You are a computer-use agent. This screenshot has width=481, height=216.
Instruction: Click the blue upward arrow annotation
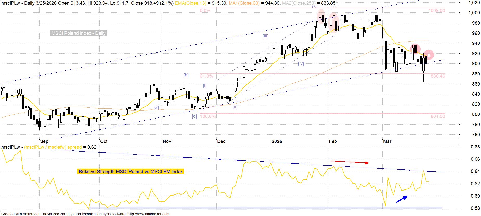(401, 199)
